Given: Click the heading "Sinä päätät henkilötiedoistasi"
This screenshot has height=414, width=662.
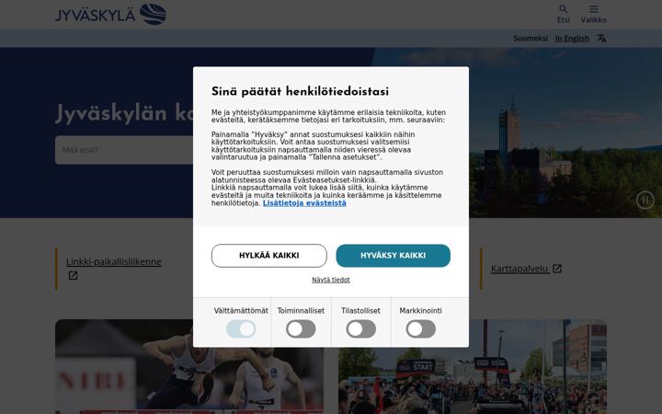Looking at the screenshot, I should pyautogui.click(x=300, y=92).
